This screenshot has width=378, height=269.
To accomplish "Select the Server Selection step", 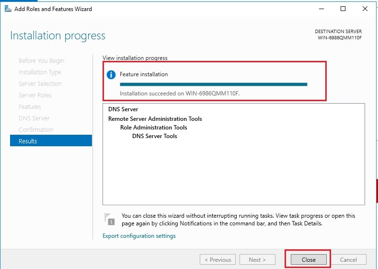I will click(x=40, y=84).
